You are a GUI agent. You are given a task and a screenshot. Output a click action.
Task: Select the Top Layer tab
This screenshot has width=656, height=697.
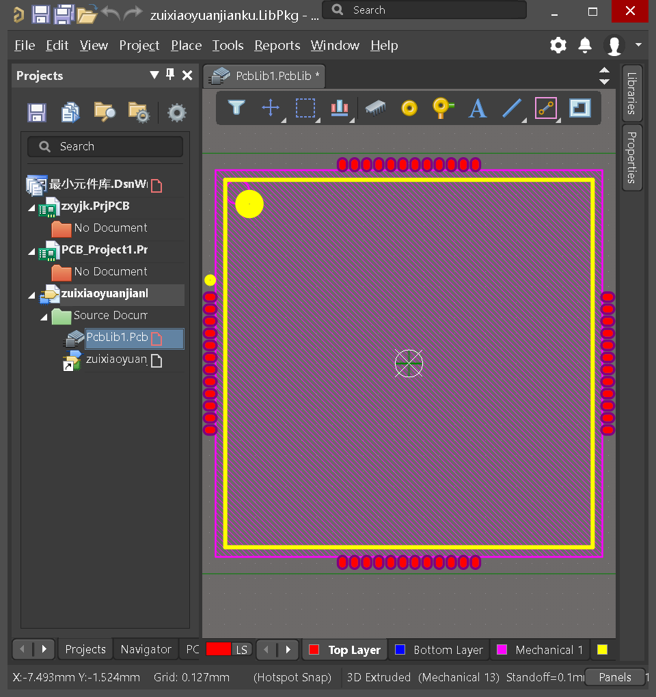pos(345,650)
